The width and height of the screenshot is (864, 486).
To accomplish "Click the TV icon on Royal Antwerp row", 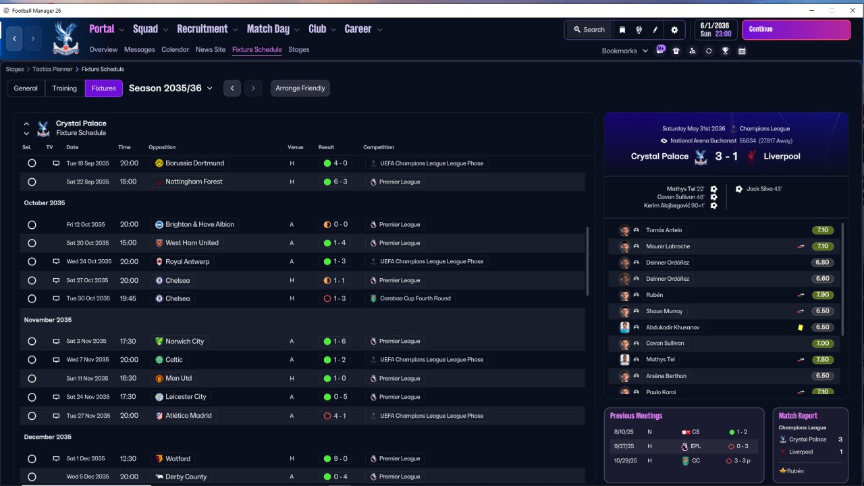I will click(x=56, y=261).
